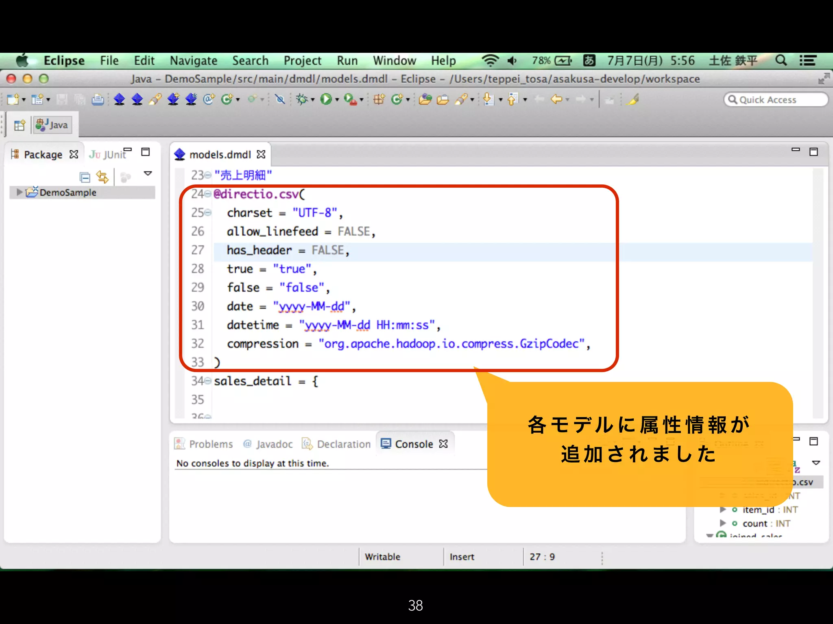Screen dimensions: 833x624
Task: Open the Package Explorer view menu triangle
Action: pyautogui.click(x=148, y=173)
